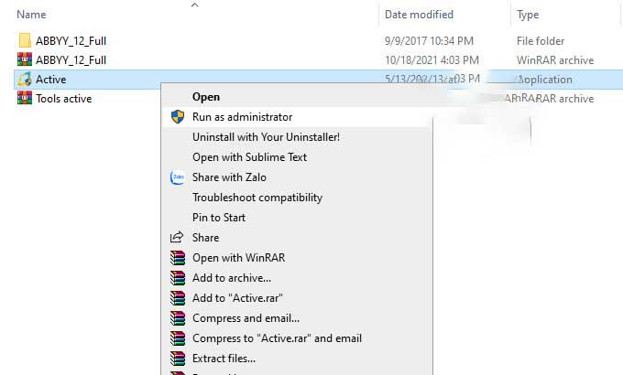Select the Share menu entry
623x375 pixels.
click(x=205, y=237)
